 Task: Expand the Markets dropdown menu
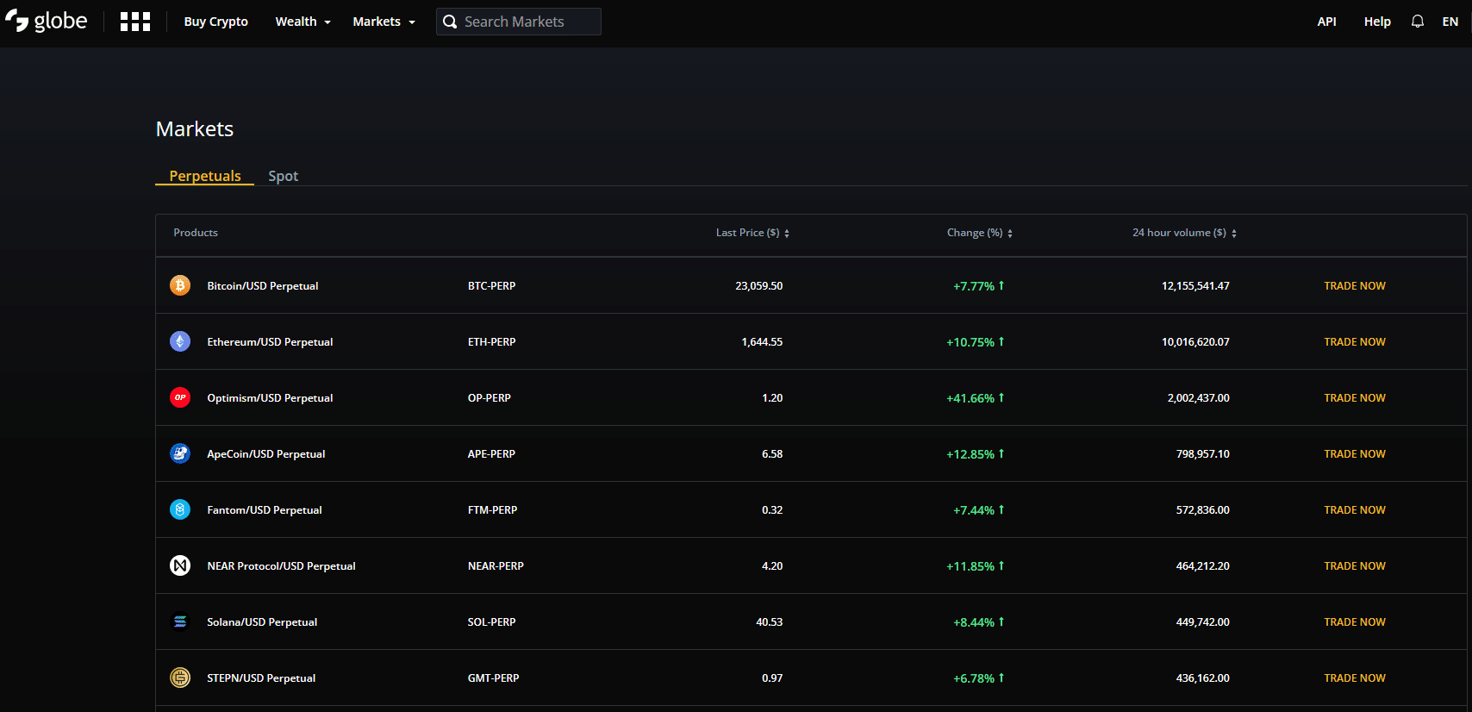coord(384,22)
